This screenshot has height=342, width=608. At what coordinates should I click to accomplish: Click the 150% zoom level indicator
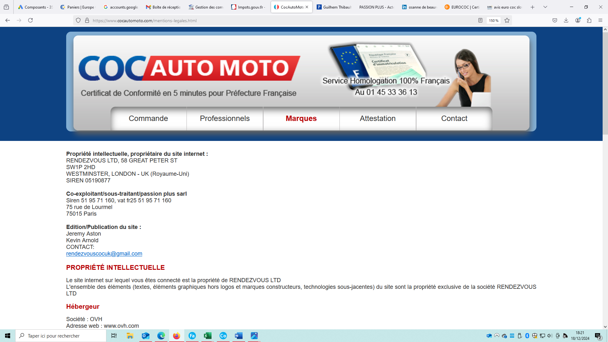493,21
